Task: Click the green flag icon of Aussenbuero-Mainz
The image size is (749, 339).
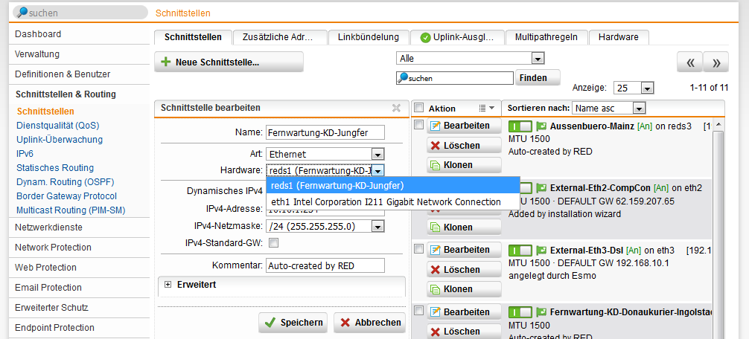Action: pyautogui.click(x=541, y=126)
